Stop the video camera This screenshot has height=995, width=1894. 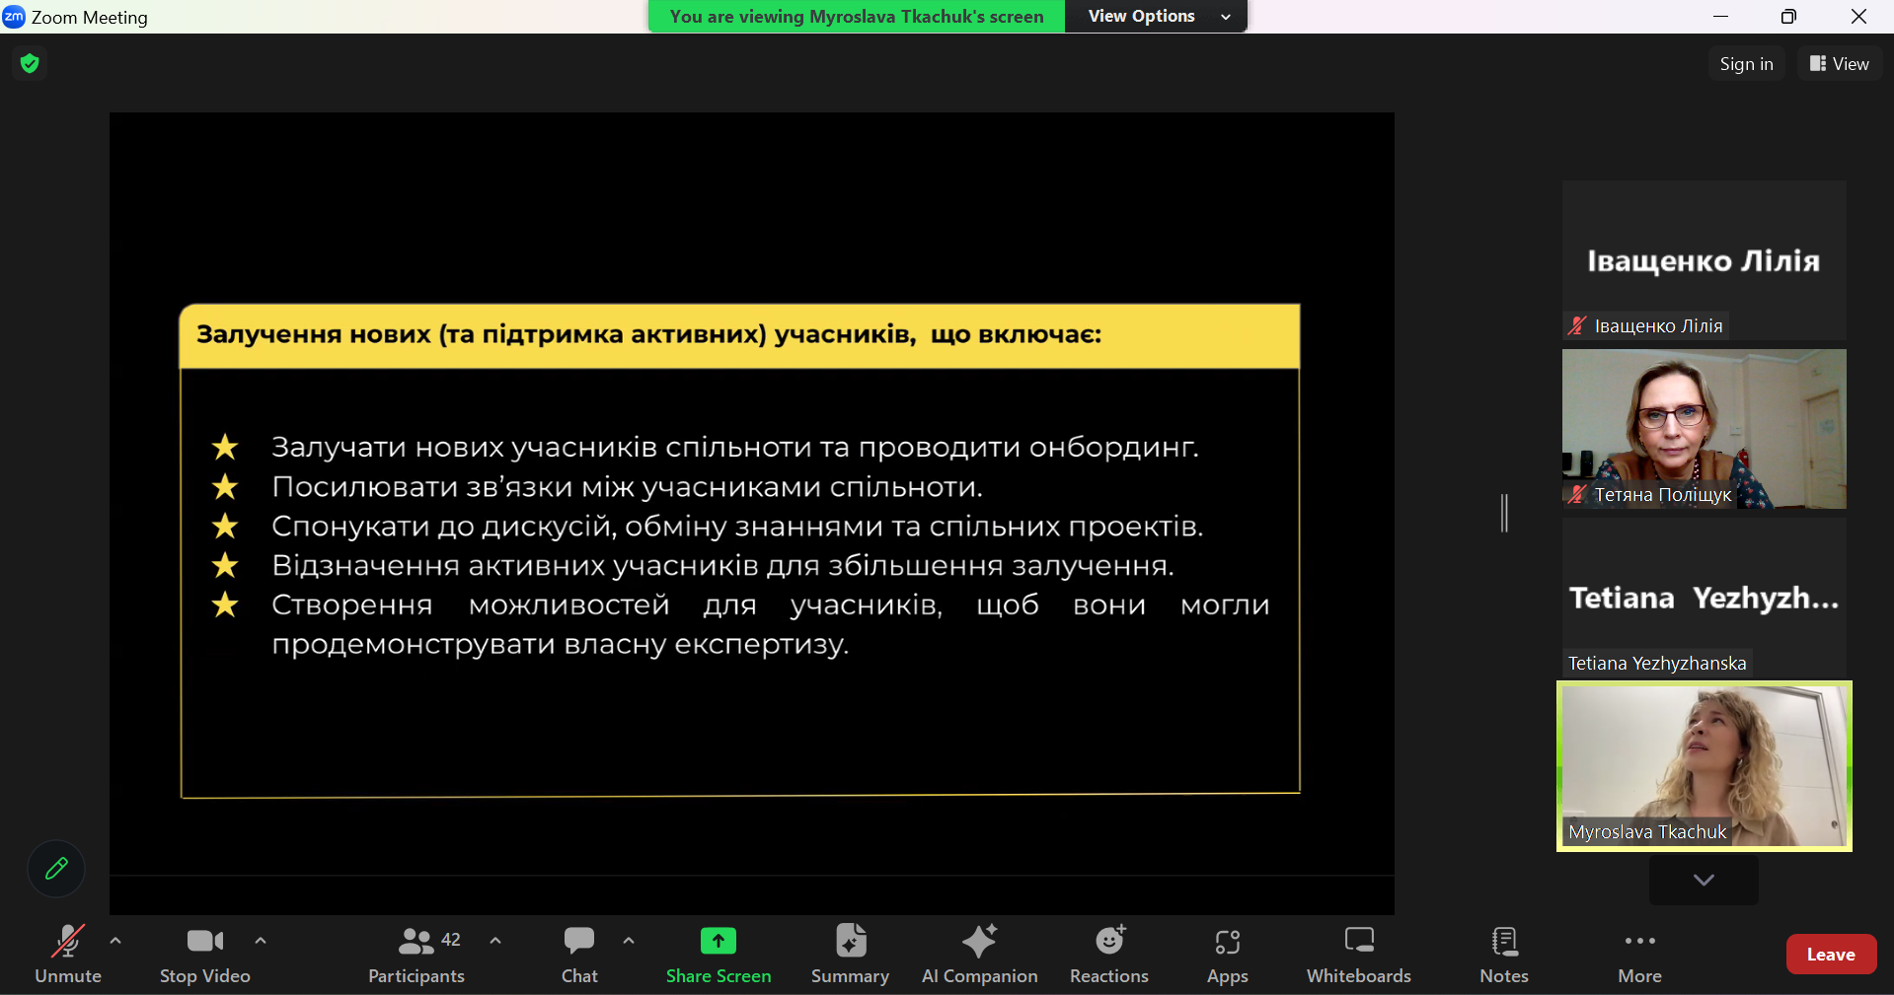(x=205, y=943)
